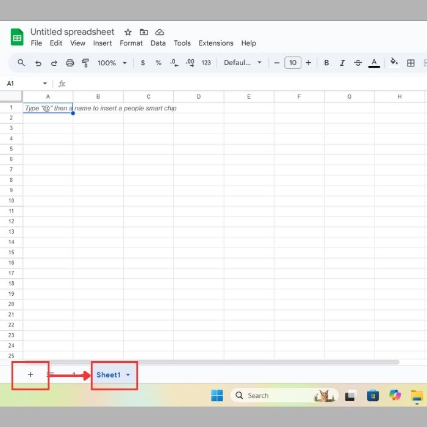Click the font size field showing 10

(293, 63)
